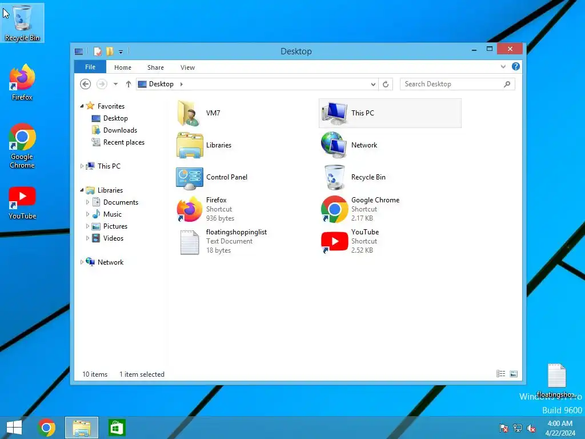Select Documents in Libraries tree
The height and width of the screenshot is (439, 585).
point(115,202)
